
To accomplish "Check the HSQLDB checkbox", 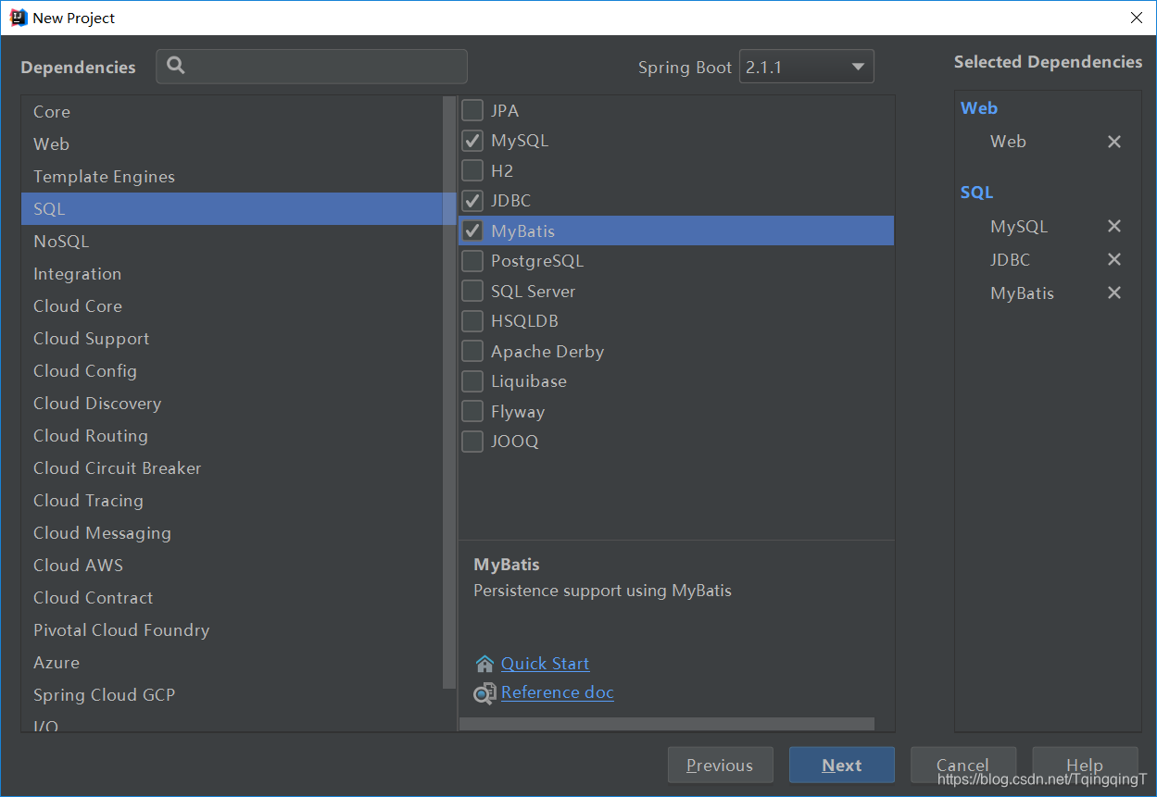I will click(472, 321).
